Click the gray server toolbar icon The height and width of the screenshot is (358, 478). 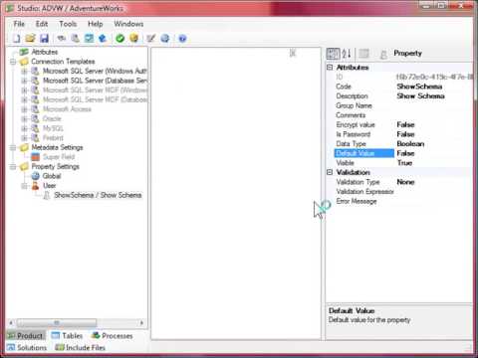76,39
